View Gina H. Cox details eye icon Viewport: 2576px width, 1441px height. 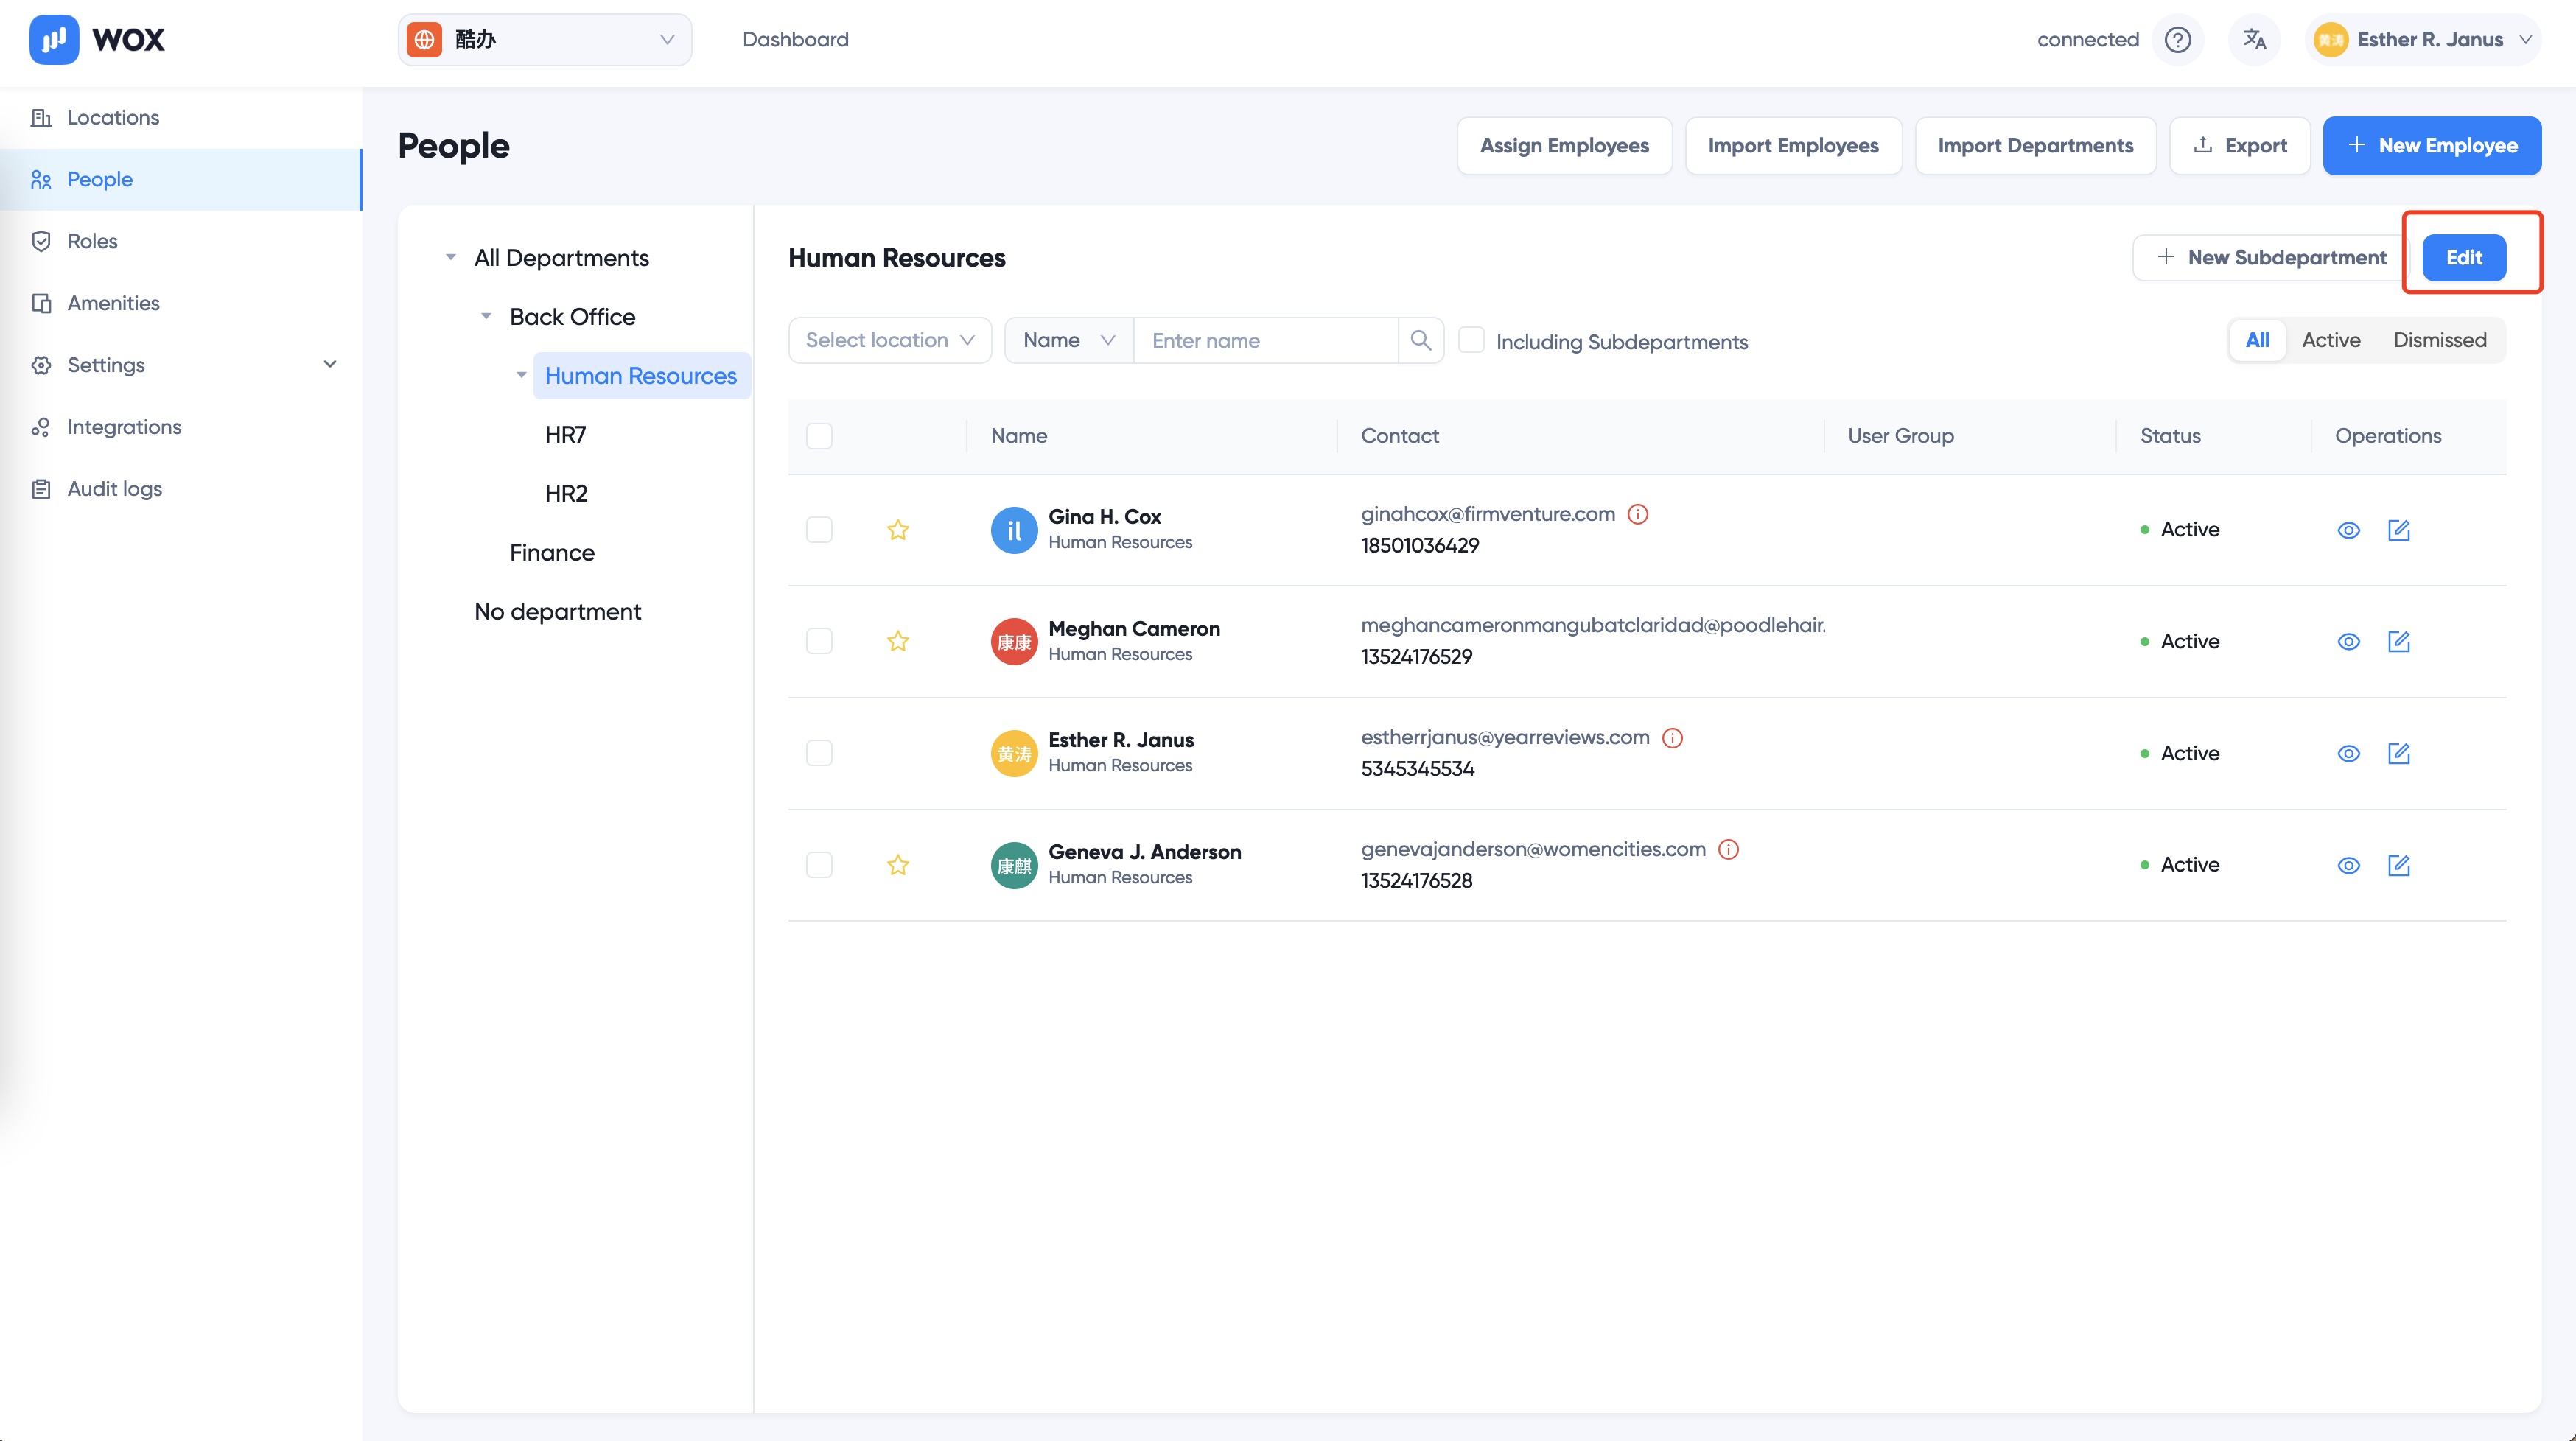pyautogui.click(x=2349, y=530)
